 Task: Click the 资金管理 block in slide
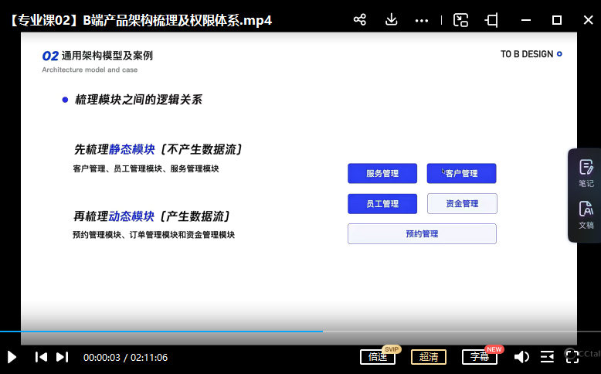(462, 204)
